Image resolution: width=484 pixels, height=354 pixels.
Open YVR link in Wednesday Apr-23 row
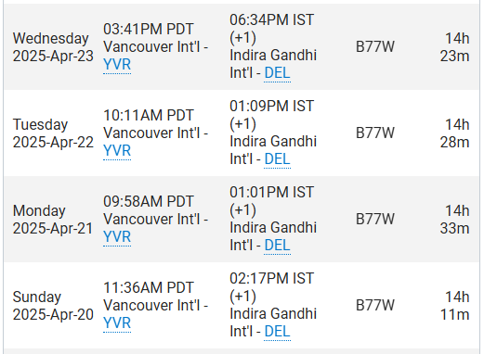point(117,65)
